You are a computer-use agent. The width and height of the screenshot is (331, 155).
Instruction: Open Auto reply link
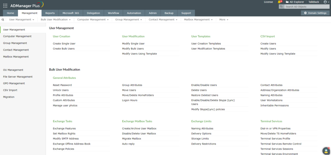128,144
